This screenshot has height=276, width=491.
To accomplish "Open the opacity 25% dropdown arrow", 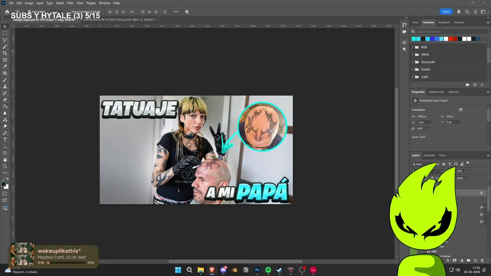I will tap(466, 171).
